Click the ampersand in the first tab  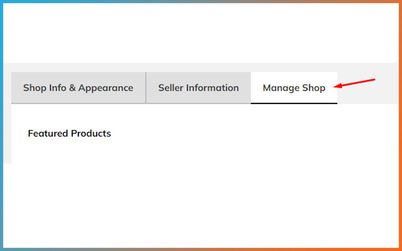[72, 88]
